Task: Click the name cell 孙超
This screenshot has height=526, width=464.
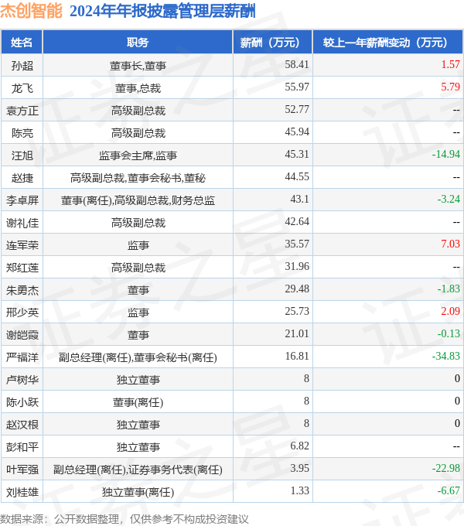Action: click(22, 66)
